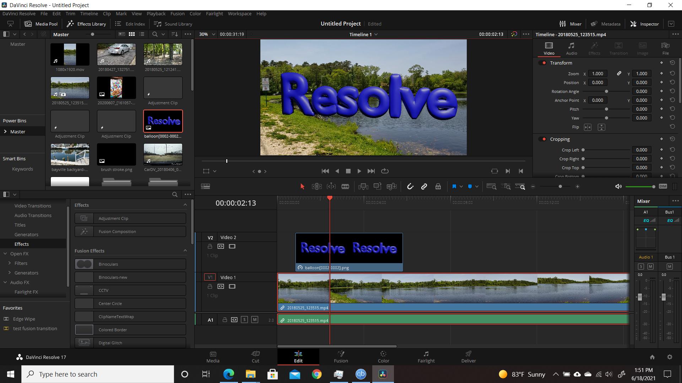Play timeline in reverse
Screen dimensions: 682x383
(337, 171)
